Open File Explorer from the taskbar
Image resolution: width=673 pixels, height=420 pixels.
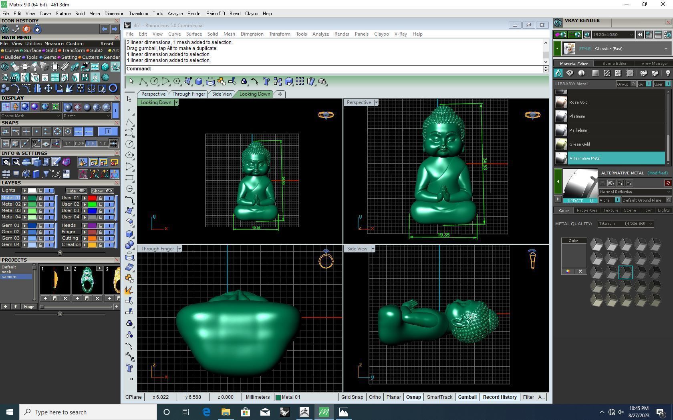pyautogui.click(x=226, y=412)
